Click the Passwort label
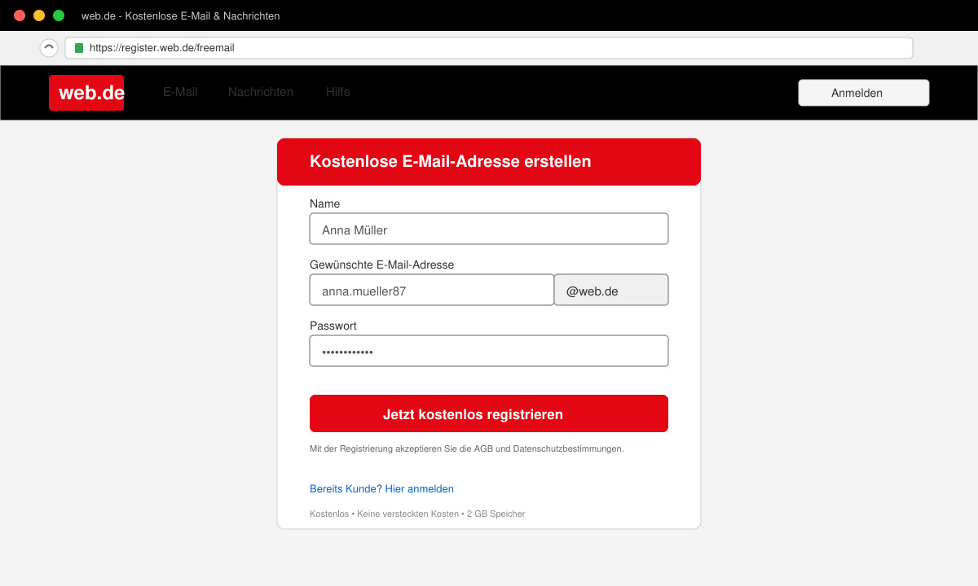 coord(333,326)
